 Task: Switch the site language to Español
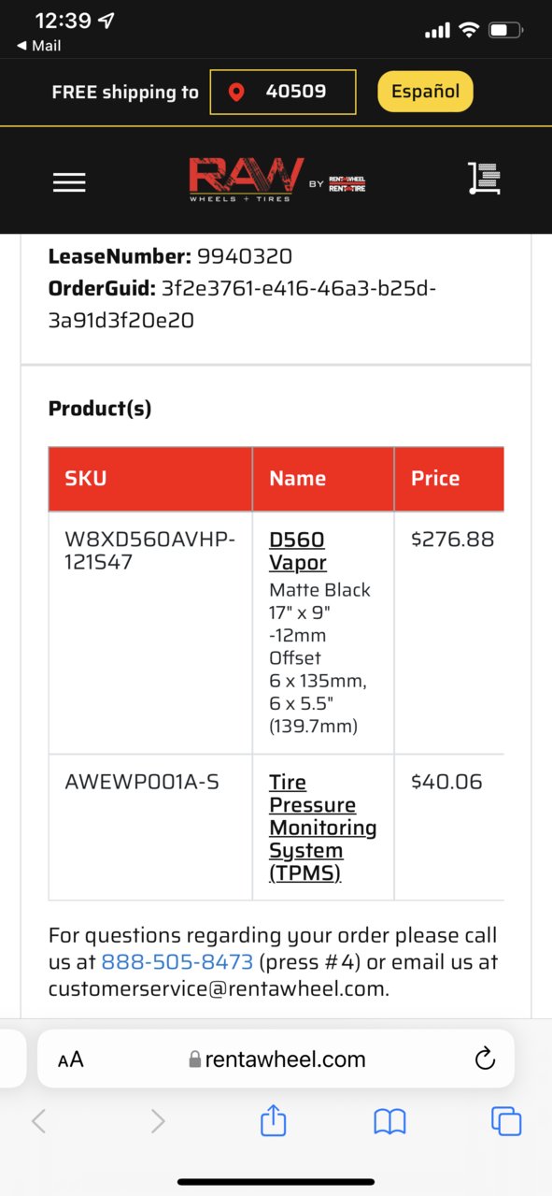click(425, 92)
